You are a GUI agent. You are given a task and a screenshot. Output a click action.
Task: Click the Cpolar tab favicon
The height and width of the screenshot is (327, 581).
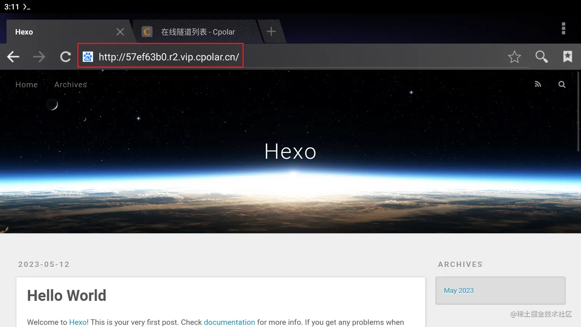click(147, 32)
